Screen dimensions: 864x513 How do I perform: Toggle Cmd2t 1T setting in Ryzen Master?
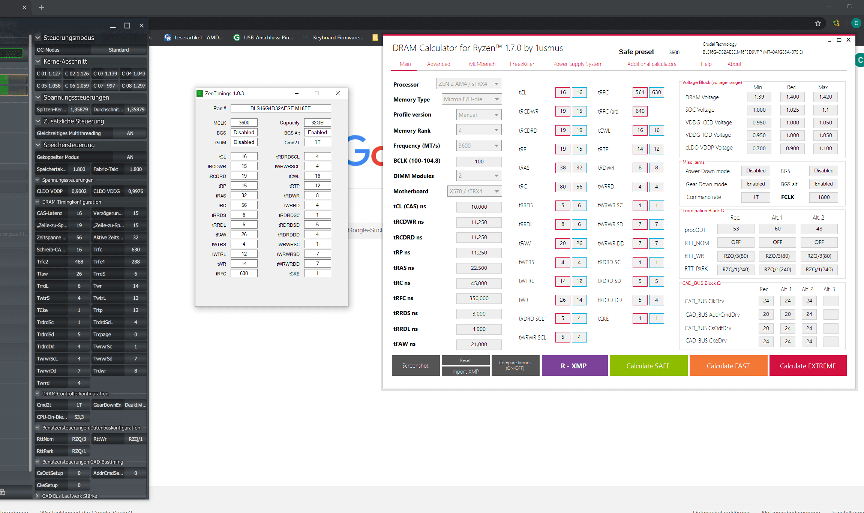coord(79,405)
